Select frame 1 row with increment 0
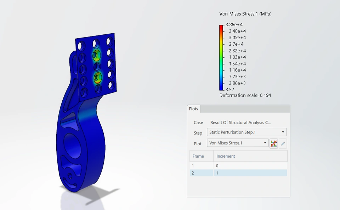The height and width of the screenshot is (210, 340). point(238,166)
